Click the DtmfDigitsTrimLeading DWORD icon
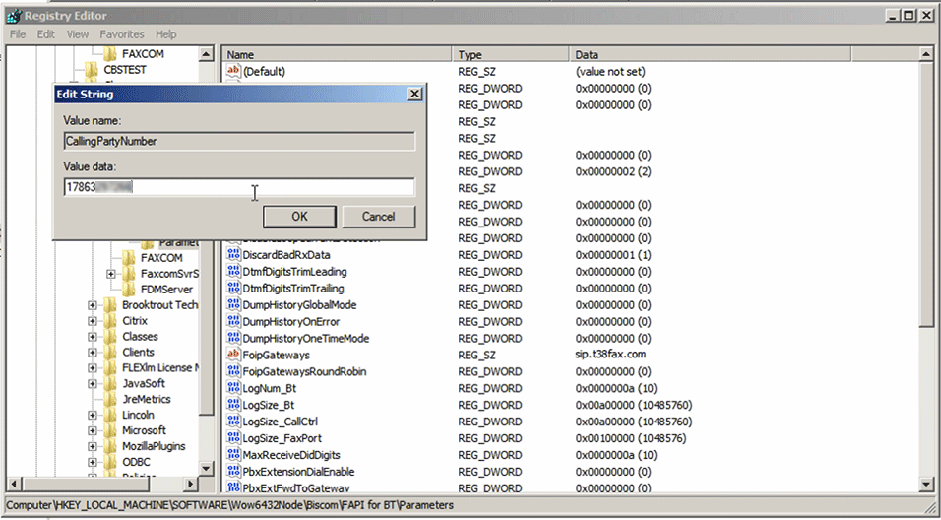 click(233, 272)
